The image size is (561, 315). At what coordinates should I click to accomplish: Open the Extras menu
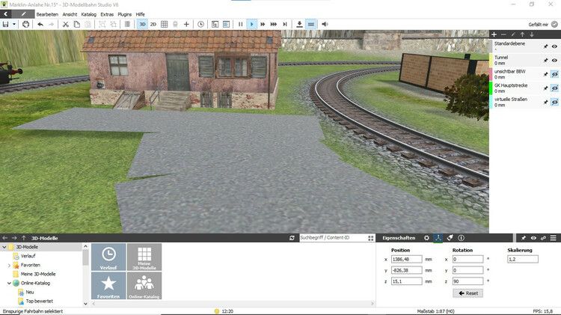click(x=107, y=14)
